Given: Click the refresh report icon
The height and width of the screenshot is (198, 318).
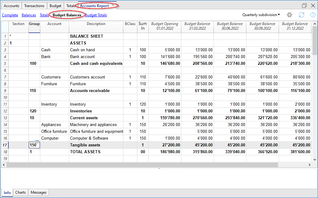Looking at the screenshot, I should 301,15.
